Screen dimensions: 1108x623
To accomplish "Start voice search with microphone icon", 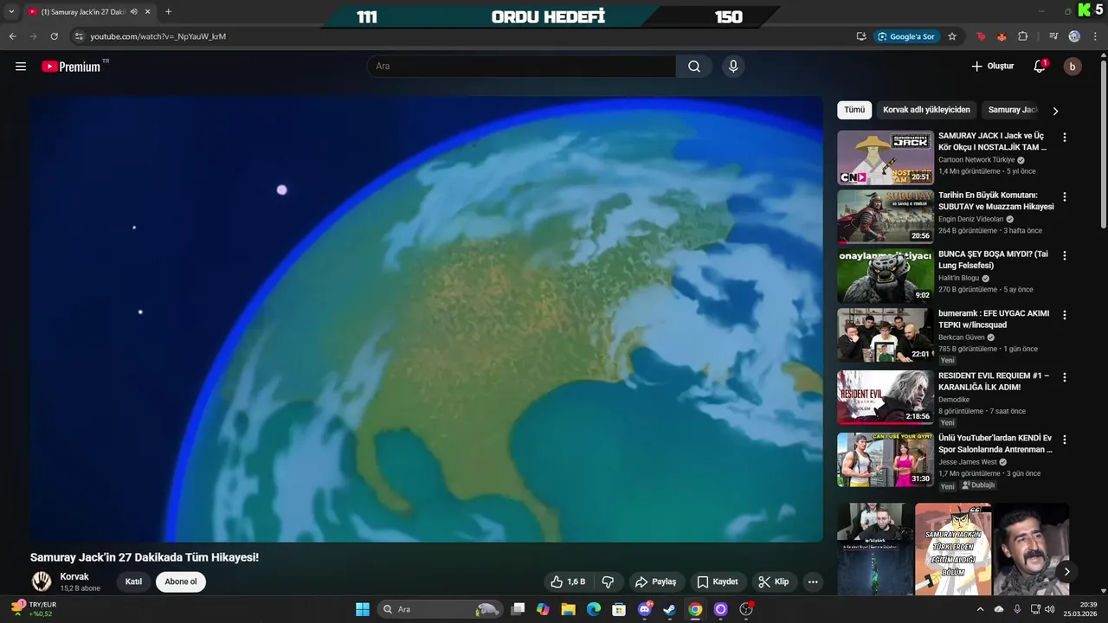I will [733, 67].
